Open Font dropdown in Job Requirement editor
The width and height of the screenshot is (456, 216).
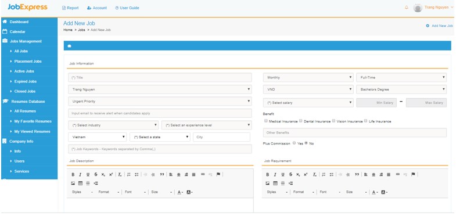[x=330, y=192]
